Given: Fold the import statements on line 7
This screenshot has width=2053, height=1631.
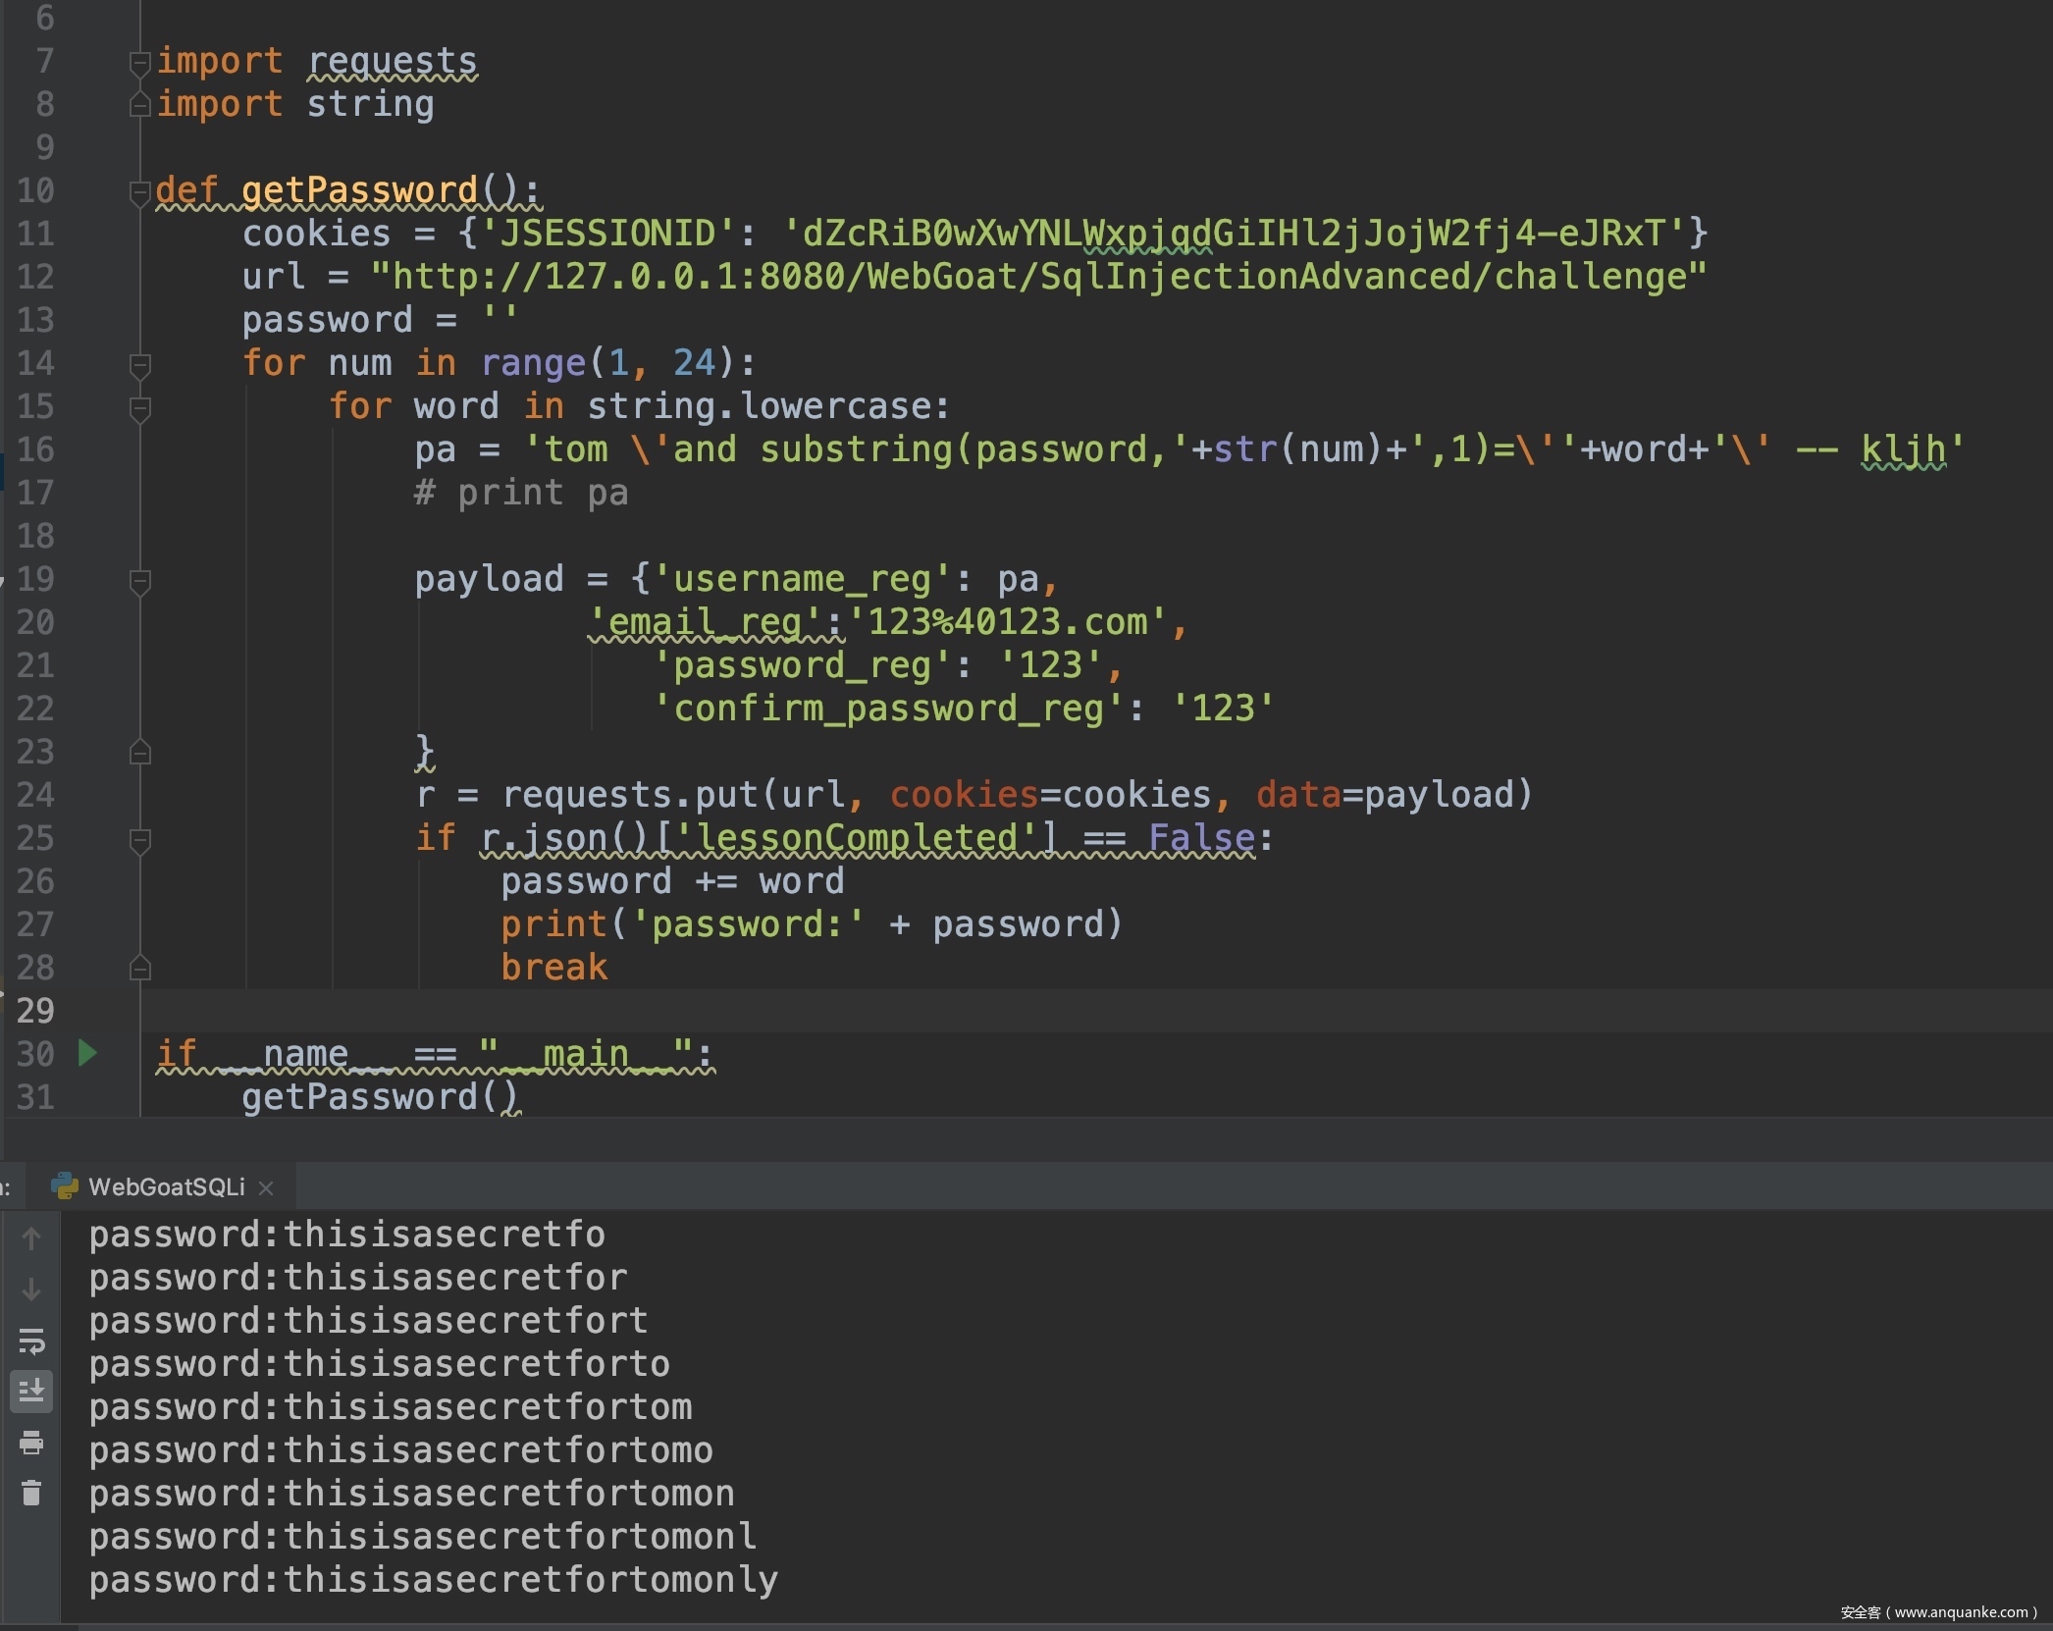Looking at the screenshot, I should (x=139, y=63).
